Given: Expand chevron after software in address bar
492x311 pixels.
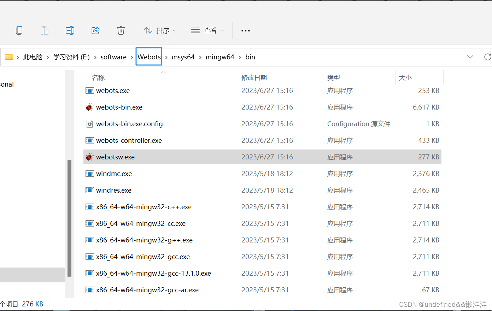Looking at the screenshot, I should (132, 57).
